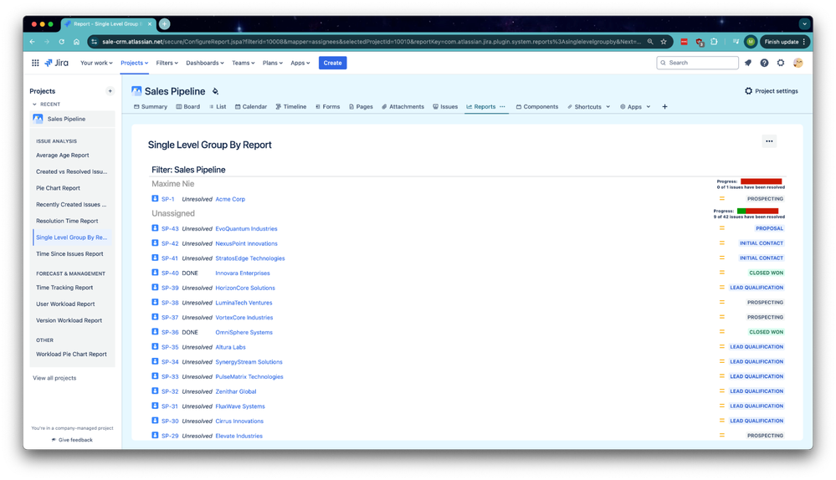Open the Acme Corp issue link
This screenshot has height=480, width=836.
point(230,199)
